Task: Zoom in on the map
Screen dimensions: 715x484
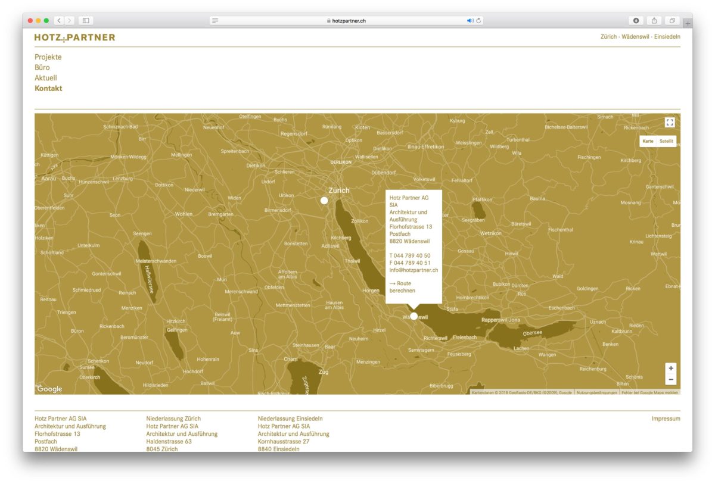Action: 671,369
